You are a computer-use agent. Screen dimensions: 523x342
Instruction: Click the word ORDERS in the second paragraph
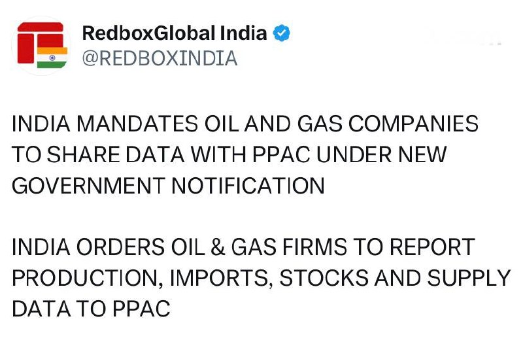[x=120, y=247]
